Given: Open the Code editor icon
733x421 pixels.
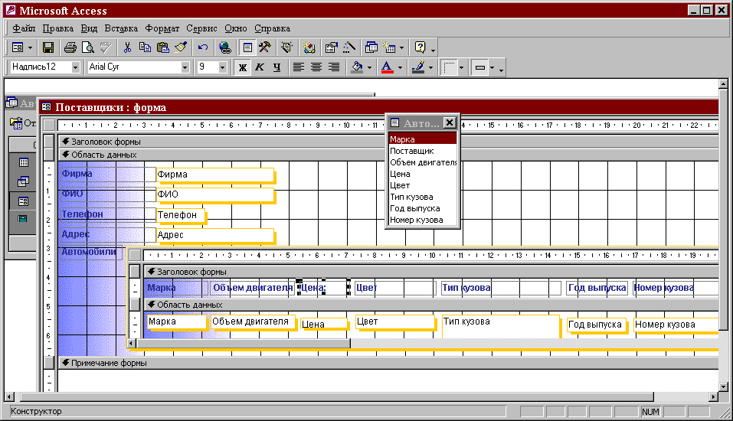Looking at the screenshot, I should (x=309, y=47).
